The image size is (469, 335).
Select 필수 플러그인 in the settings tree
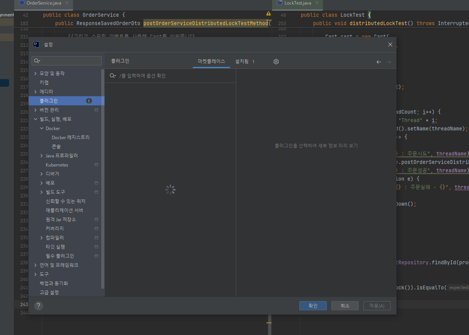[60, 256]
